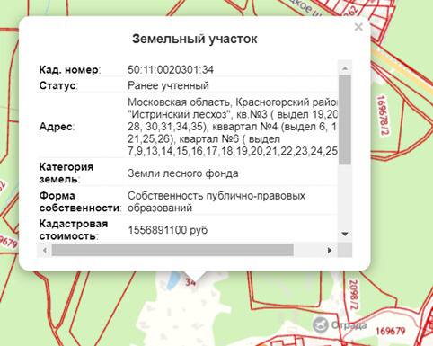Click the horizontal scrollbar right arrow

point(330,250)
